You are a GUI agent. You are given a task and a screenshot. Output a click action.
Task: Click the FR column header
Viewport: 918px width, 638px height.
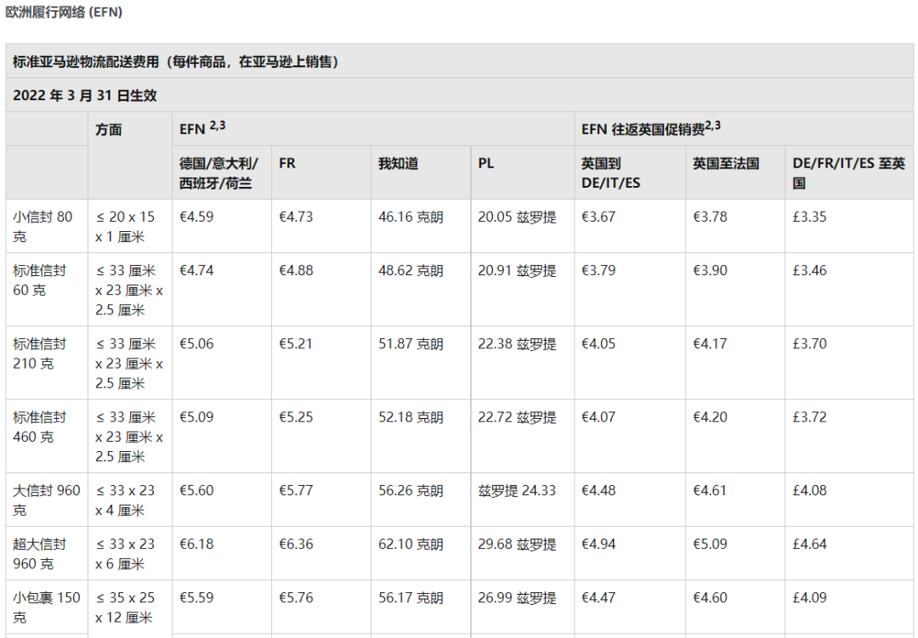[x=287, y=163]
